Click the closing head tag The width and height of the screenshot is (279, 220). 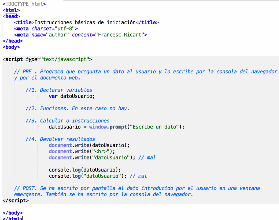pos(13,41)
